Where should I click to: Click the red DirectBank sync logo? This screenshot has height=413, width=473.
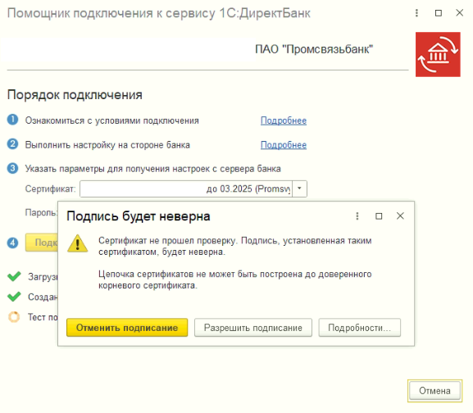pyautogui.click(x=438, y=55)
